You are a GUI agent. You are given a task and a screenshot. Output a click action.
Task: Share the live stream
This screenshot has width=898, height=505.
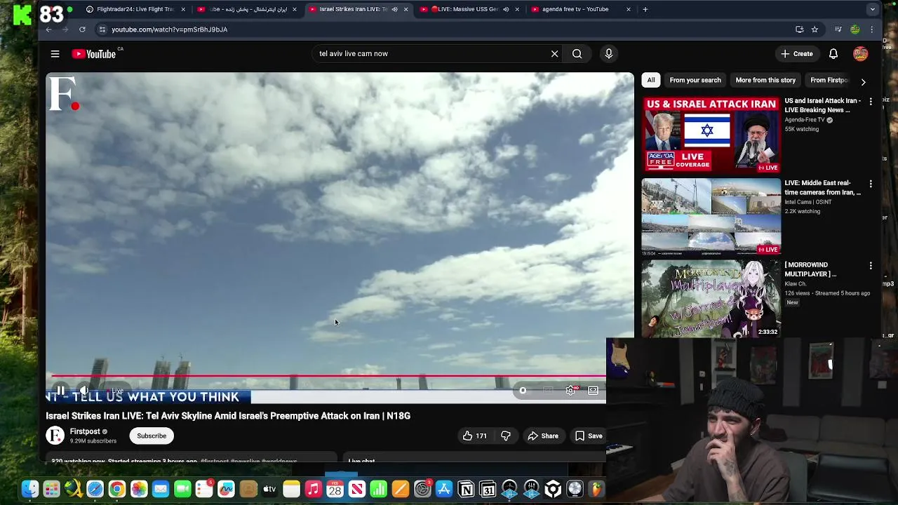click(543, 436)
